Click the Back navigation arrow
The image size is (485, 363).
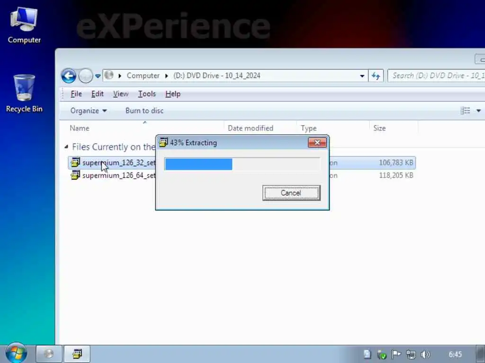[x=68, y=76]
